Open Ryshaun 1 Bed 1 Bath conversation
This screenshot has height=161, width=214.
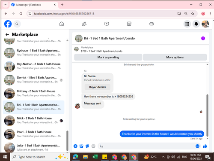(33, 53)
